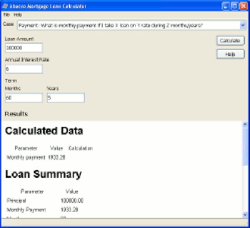Click Monthly Payment row in Loan Summary
250x228 pixels.
(x=42, y=210)
